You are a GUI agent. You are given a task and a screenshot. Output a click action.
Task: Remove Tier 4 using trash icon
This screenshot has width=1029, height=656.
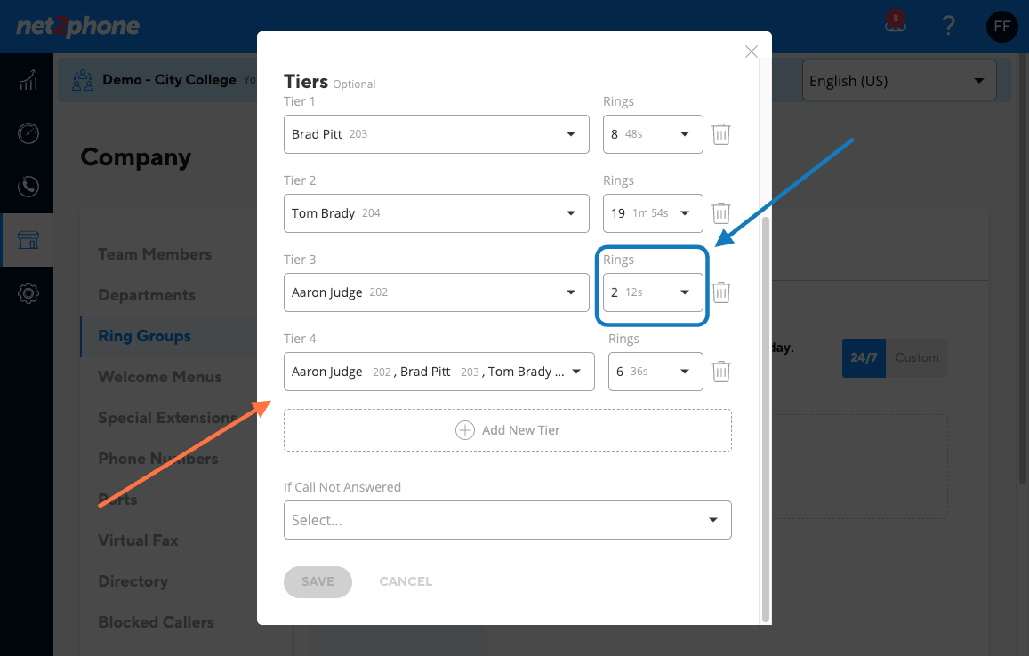point(720,372)
